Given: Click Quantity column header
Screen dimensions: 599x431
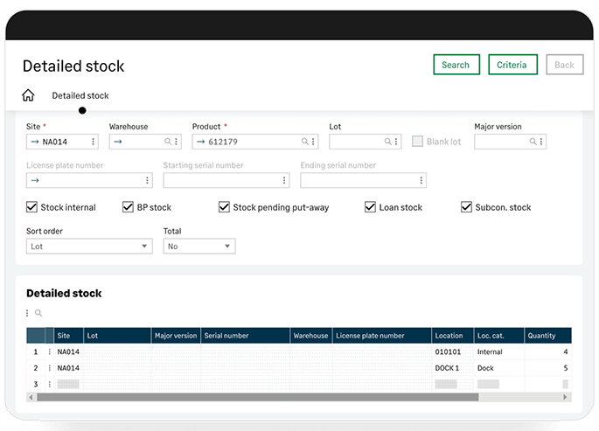Looking at the screenshot, I should point(547,336).
